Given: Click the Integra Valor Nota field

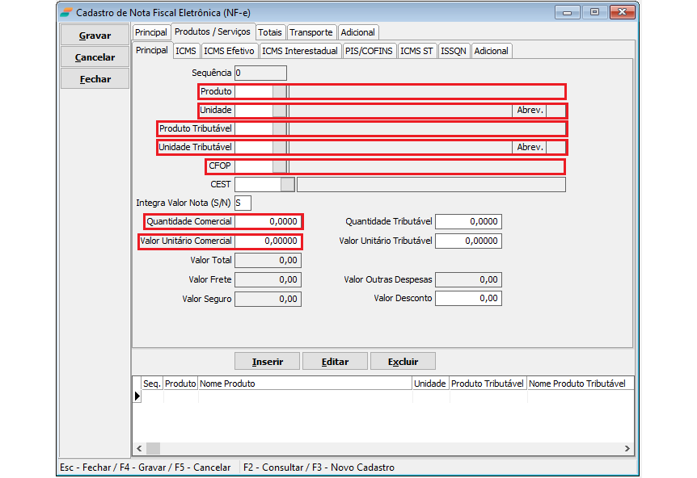Looking at the screenshot, I should point(243,203).
